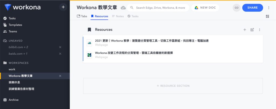Toggle the layout view grid icon
This screenshot has width=276, height=109.
click(x=267, y=16)
